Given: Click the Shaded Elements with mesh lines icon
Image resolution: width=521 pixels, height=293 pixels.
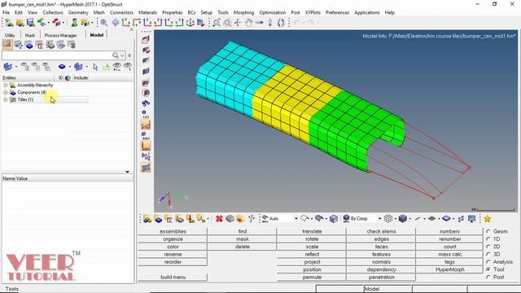Looking at the screenshot, I should (x=403, y=219).
